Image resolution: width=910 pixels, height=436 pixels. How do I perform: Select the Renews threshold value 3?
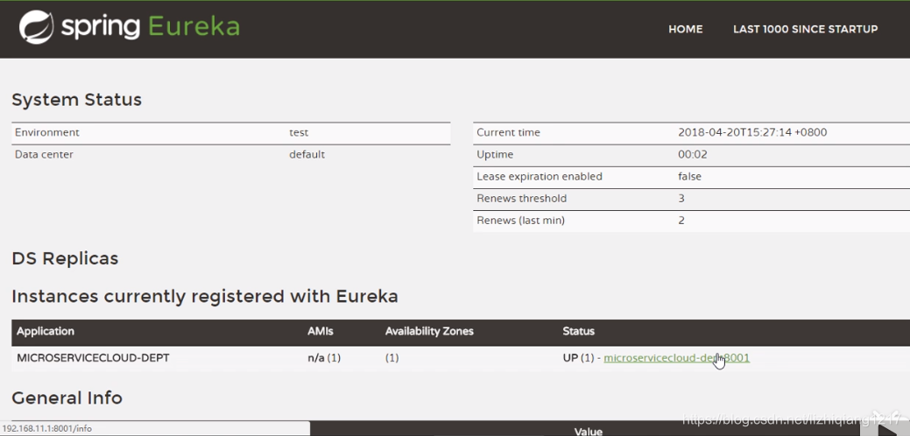(x=681, y=198)
